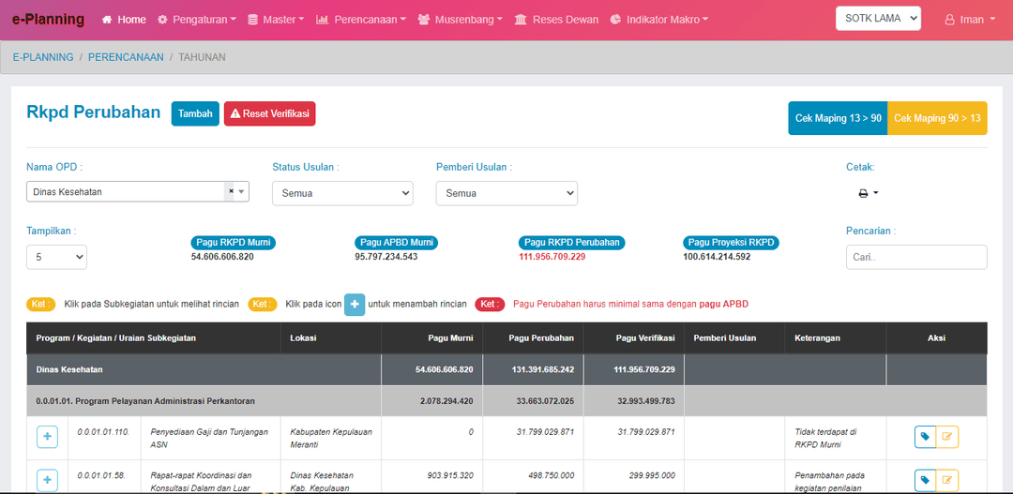
Task: Open the Musrenbang menu
Action: (x=460, y=20)
